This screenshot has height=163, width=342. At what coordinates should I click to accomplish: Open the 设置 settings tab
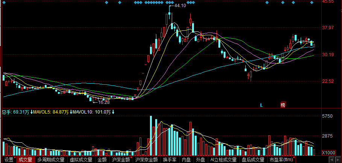coord(9,160)
